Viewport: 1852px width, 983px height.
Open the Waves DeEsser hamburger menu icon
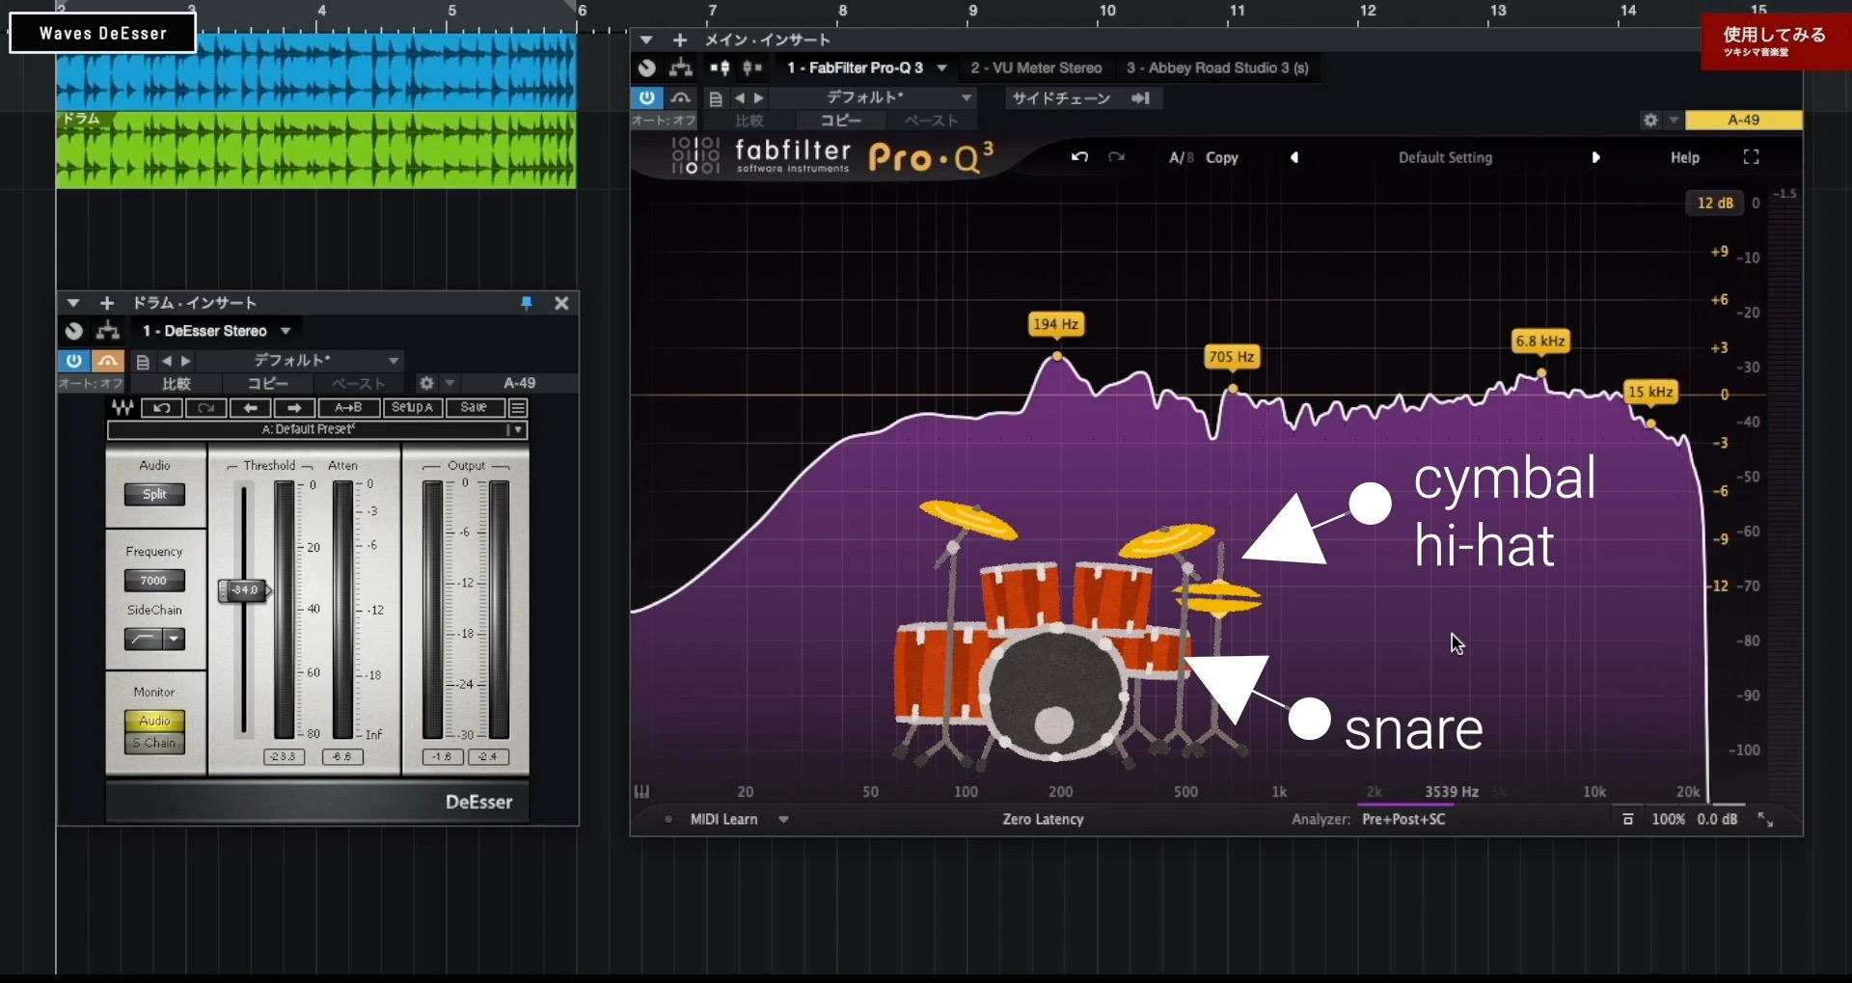pyautogui.click(x=518, y=408)
